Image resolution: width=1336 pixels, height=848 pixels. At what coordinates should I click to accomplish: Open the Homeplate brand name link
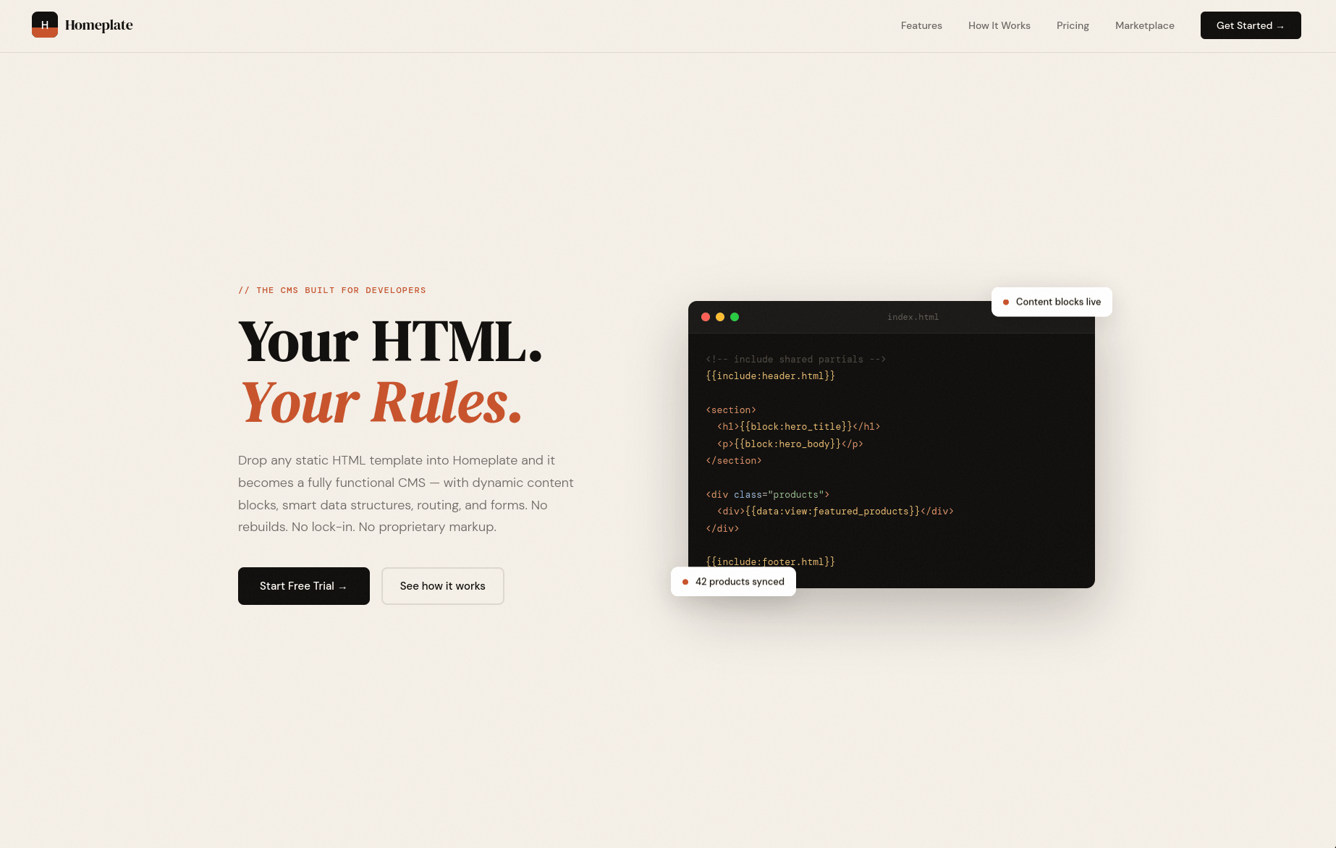click(x=99, y=25)
